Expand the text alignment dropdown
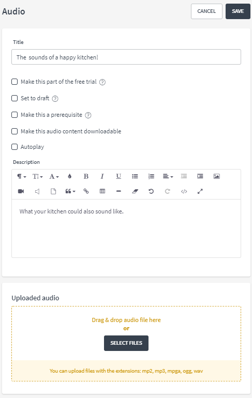The image size is (252, 398). click(168, 176)
